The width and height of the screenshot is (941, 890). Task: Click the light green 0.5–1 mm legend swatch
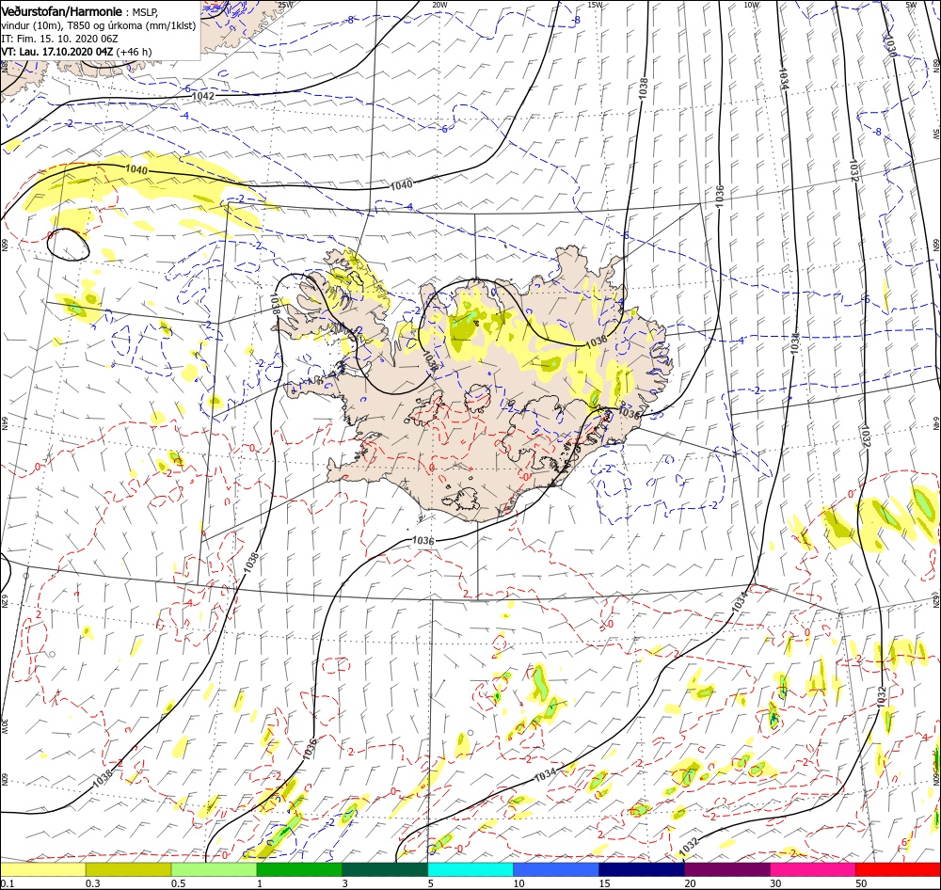coord(215,869)
